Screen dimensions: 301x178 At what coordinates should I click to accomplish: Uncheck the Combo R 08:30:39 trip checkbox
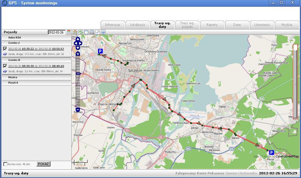click(x=5, y=66)
